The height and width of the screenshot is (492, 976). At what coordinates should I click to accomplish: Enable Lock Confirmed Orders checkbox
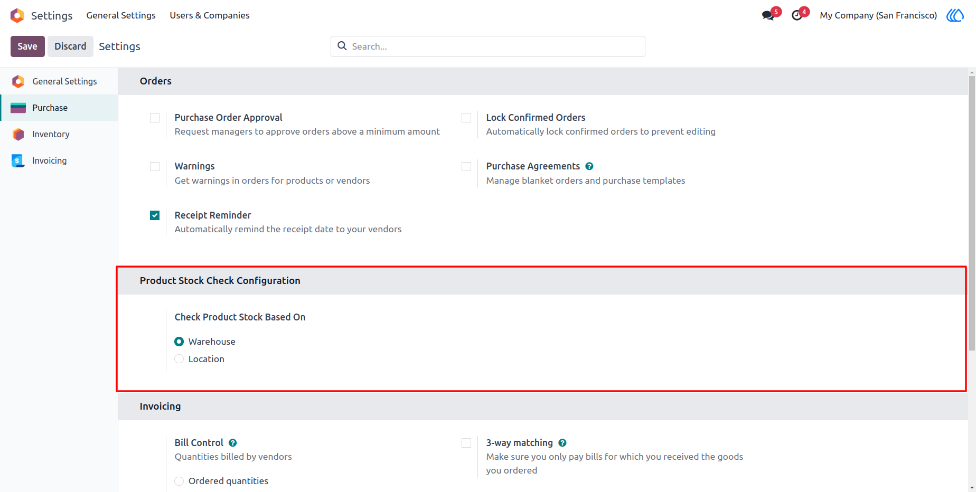[466, 118]
